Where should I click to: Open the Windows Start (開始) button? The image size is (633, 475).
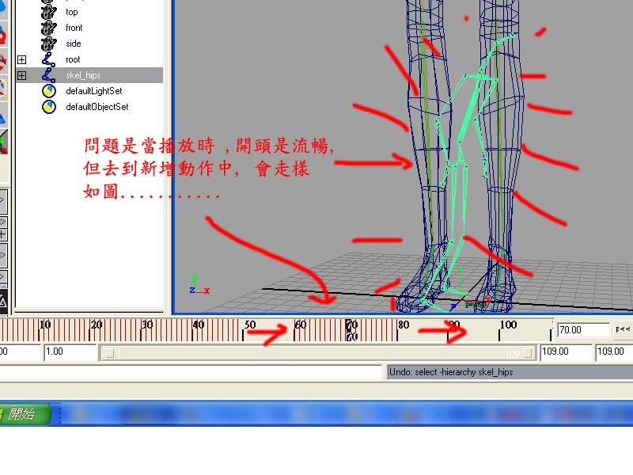click(25, 413)
